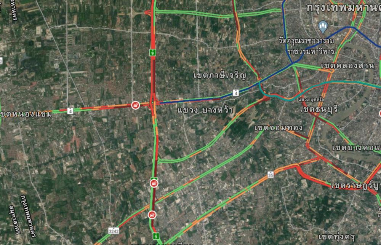Click the Route 4 shield near เขตภาษีเจริญ
The height and width of the screenshot is (245, 381).
point(235,93)
